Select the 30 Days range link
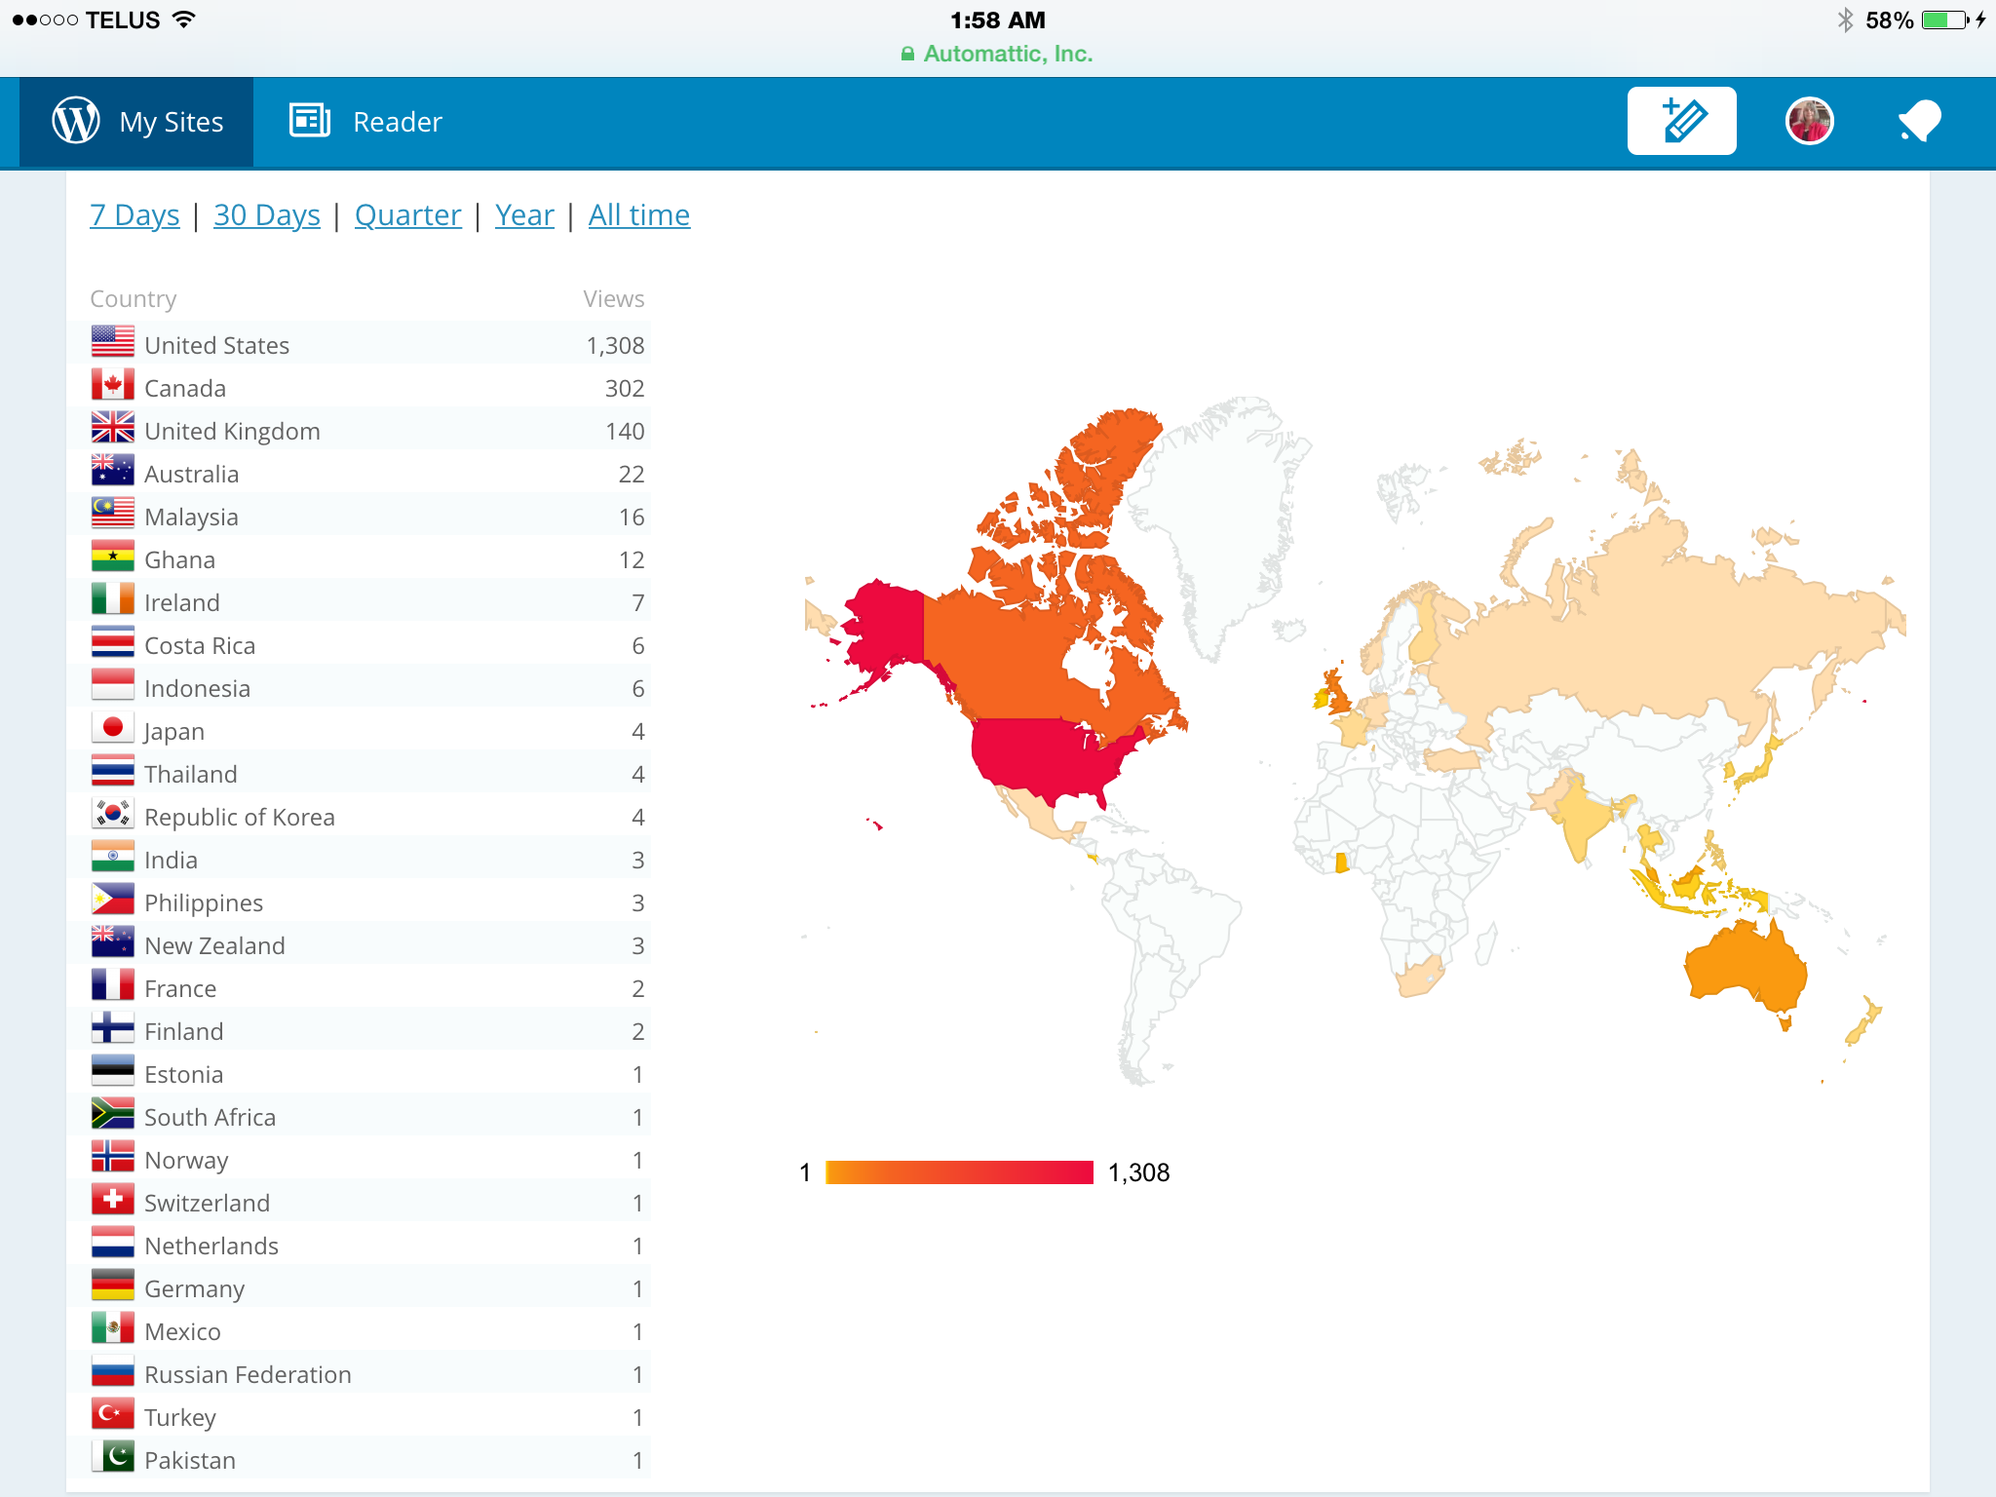 pyautogui.click(x=267, y=215)
